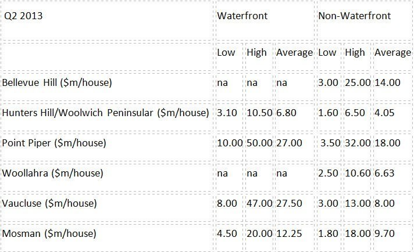Click Mosman waterfront average 12.25
This screenshot has width=414, height=252.
[289, 234]
